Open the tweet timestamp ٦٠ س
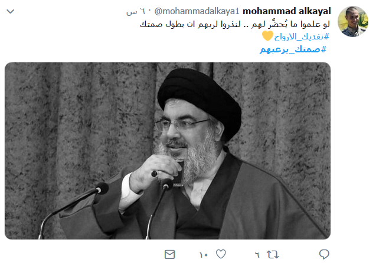376x263 pixels. pos(136,12)
